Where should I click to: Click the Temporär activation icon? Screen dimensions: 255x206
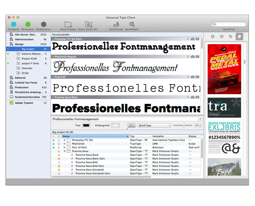14,24
